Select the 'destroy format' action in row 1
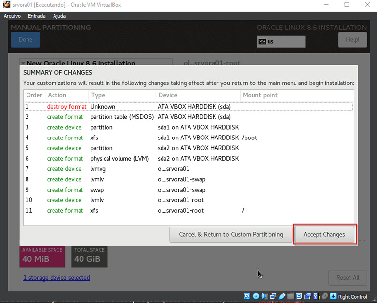This screenshot has width=377, height=303. [67, 107]
